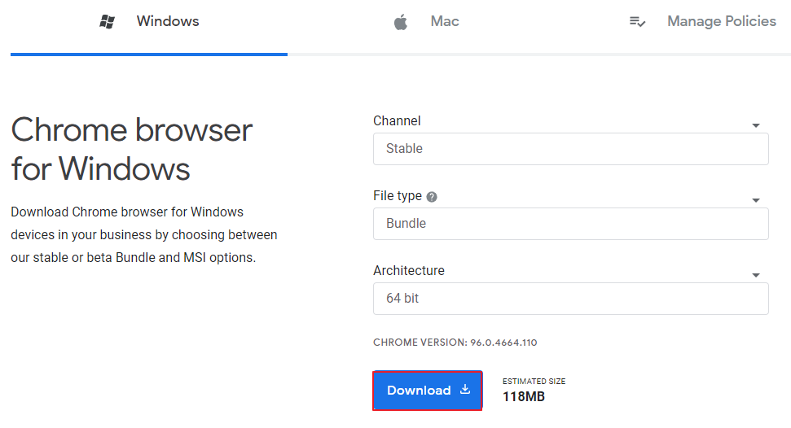This screenshot has height=428, width=791.
Task: Click the Manage Policies checklist icon
Action: (x=637, y=22)
